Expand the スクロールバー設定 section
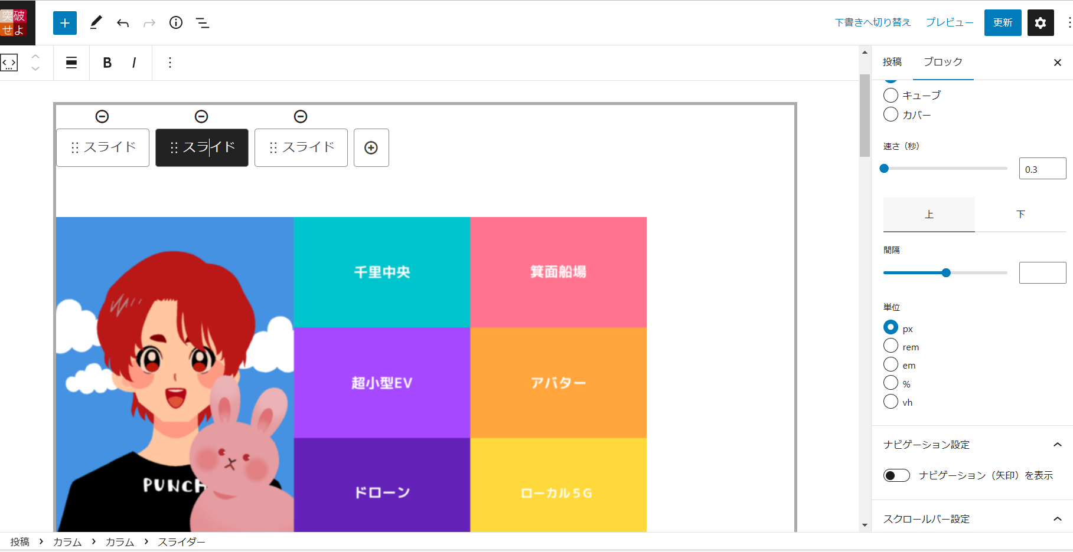Viewport: 1073px width, 552px height. 1058,518
